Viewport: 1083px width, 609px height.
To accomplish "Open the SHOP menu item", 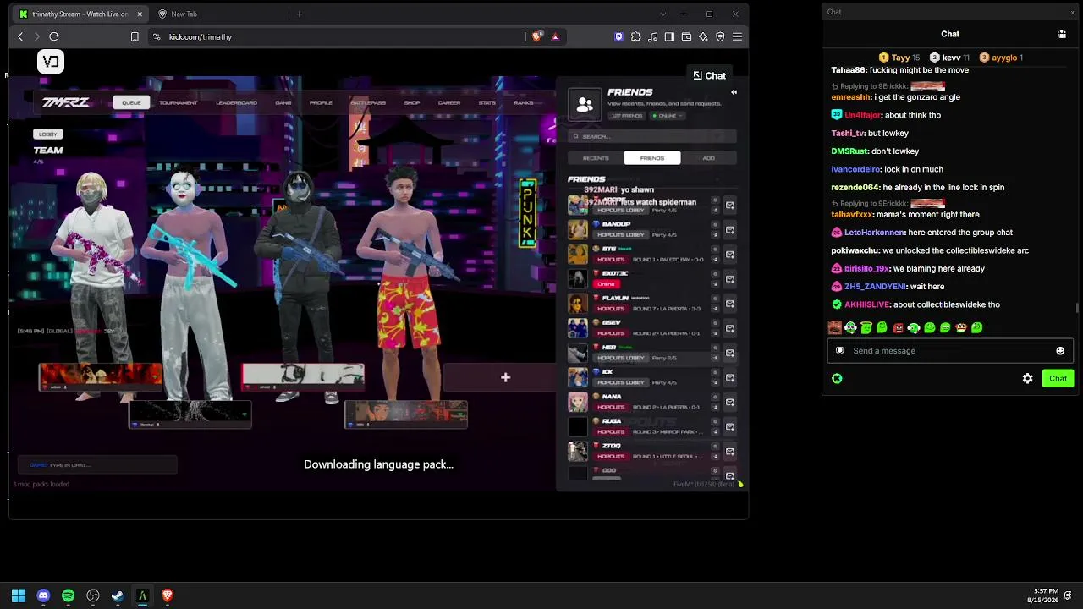I will (x=412, y=102).
